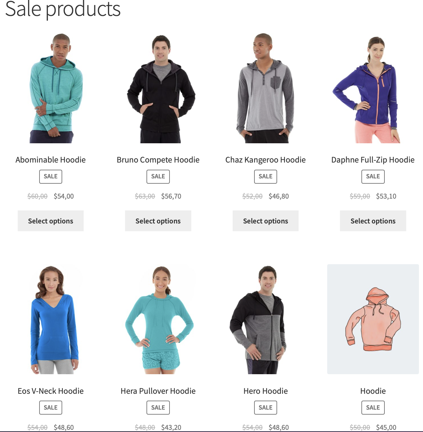Click the Daphne Full-Zip Hoodie title link
This screenshot has width=423, height=432.
click(373, 160)
